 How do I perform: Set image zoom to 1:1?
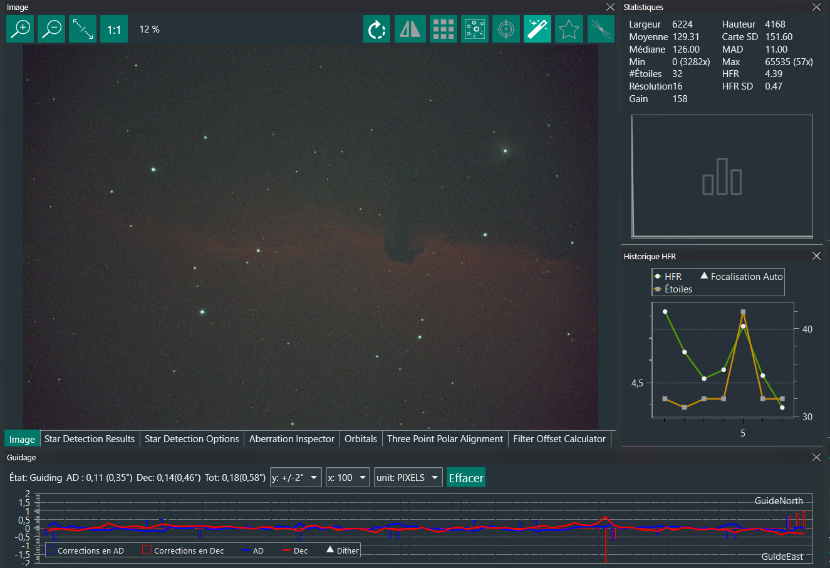coord(114,29)
